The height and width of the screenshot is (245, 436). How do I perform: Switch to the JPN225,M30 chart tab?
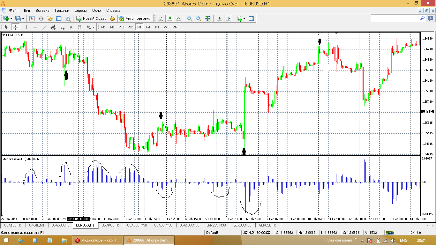[216, 225]
